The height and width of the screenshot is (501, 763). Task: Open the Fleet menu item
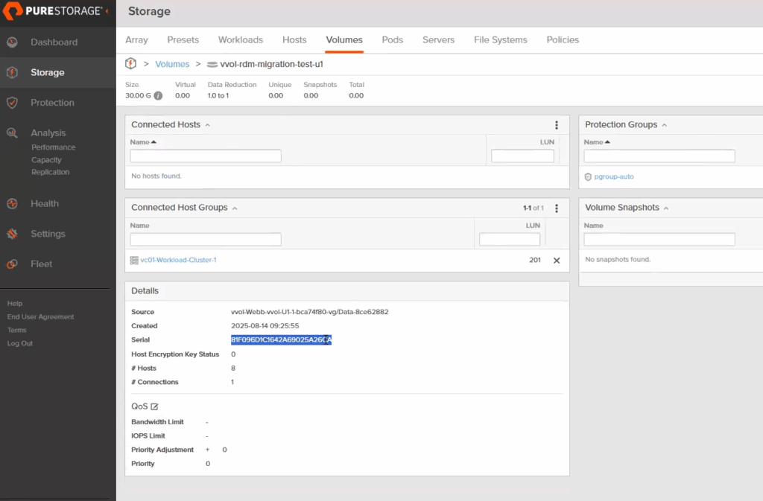[42, 264]
